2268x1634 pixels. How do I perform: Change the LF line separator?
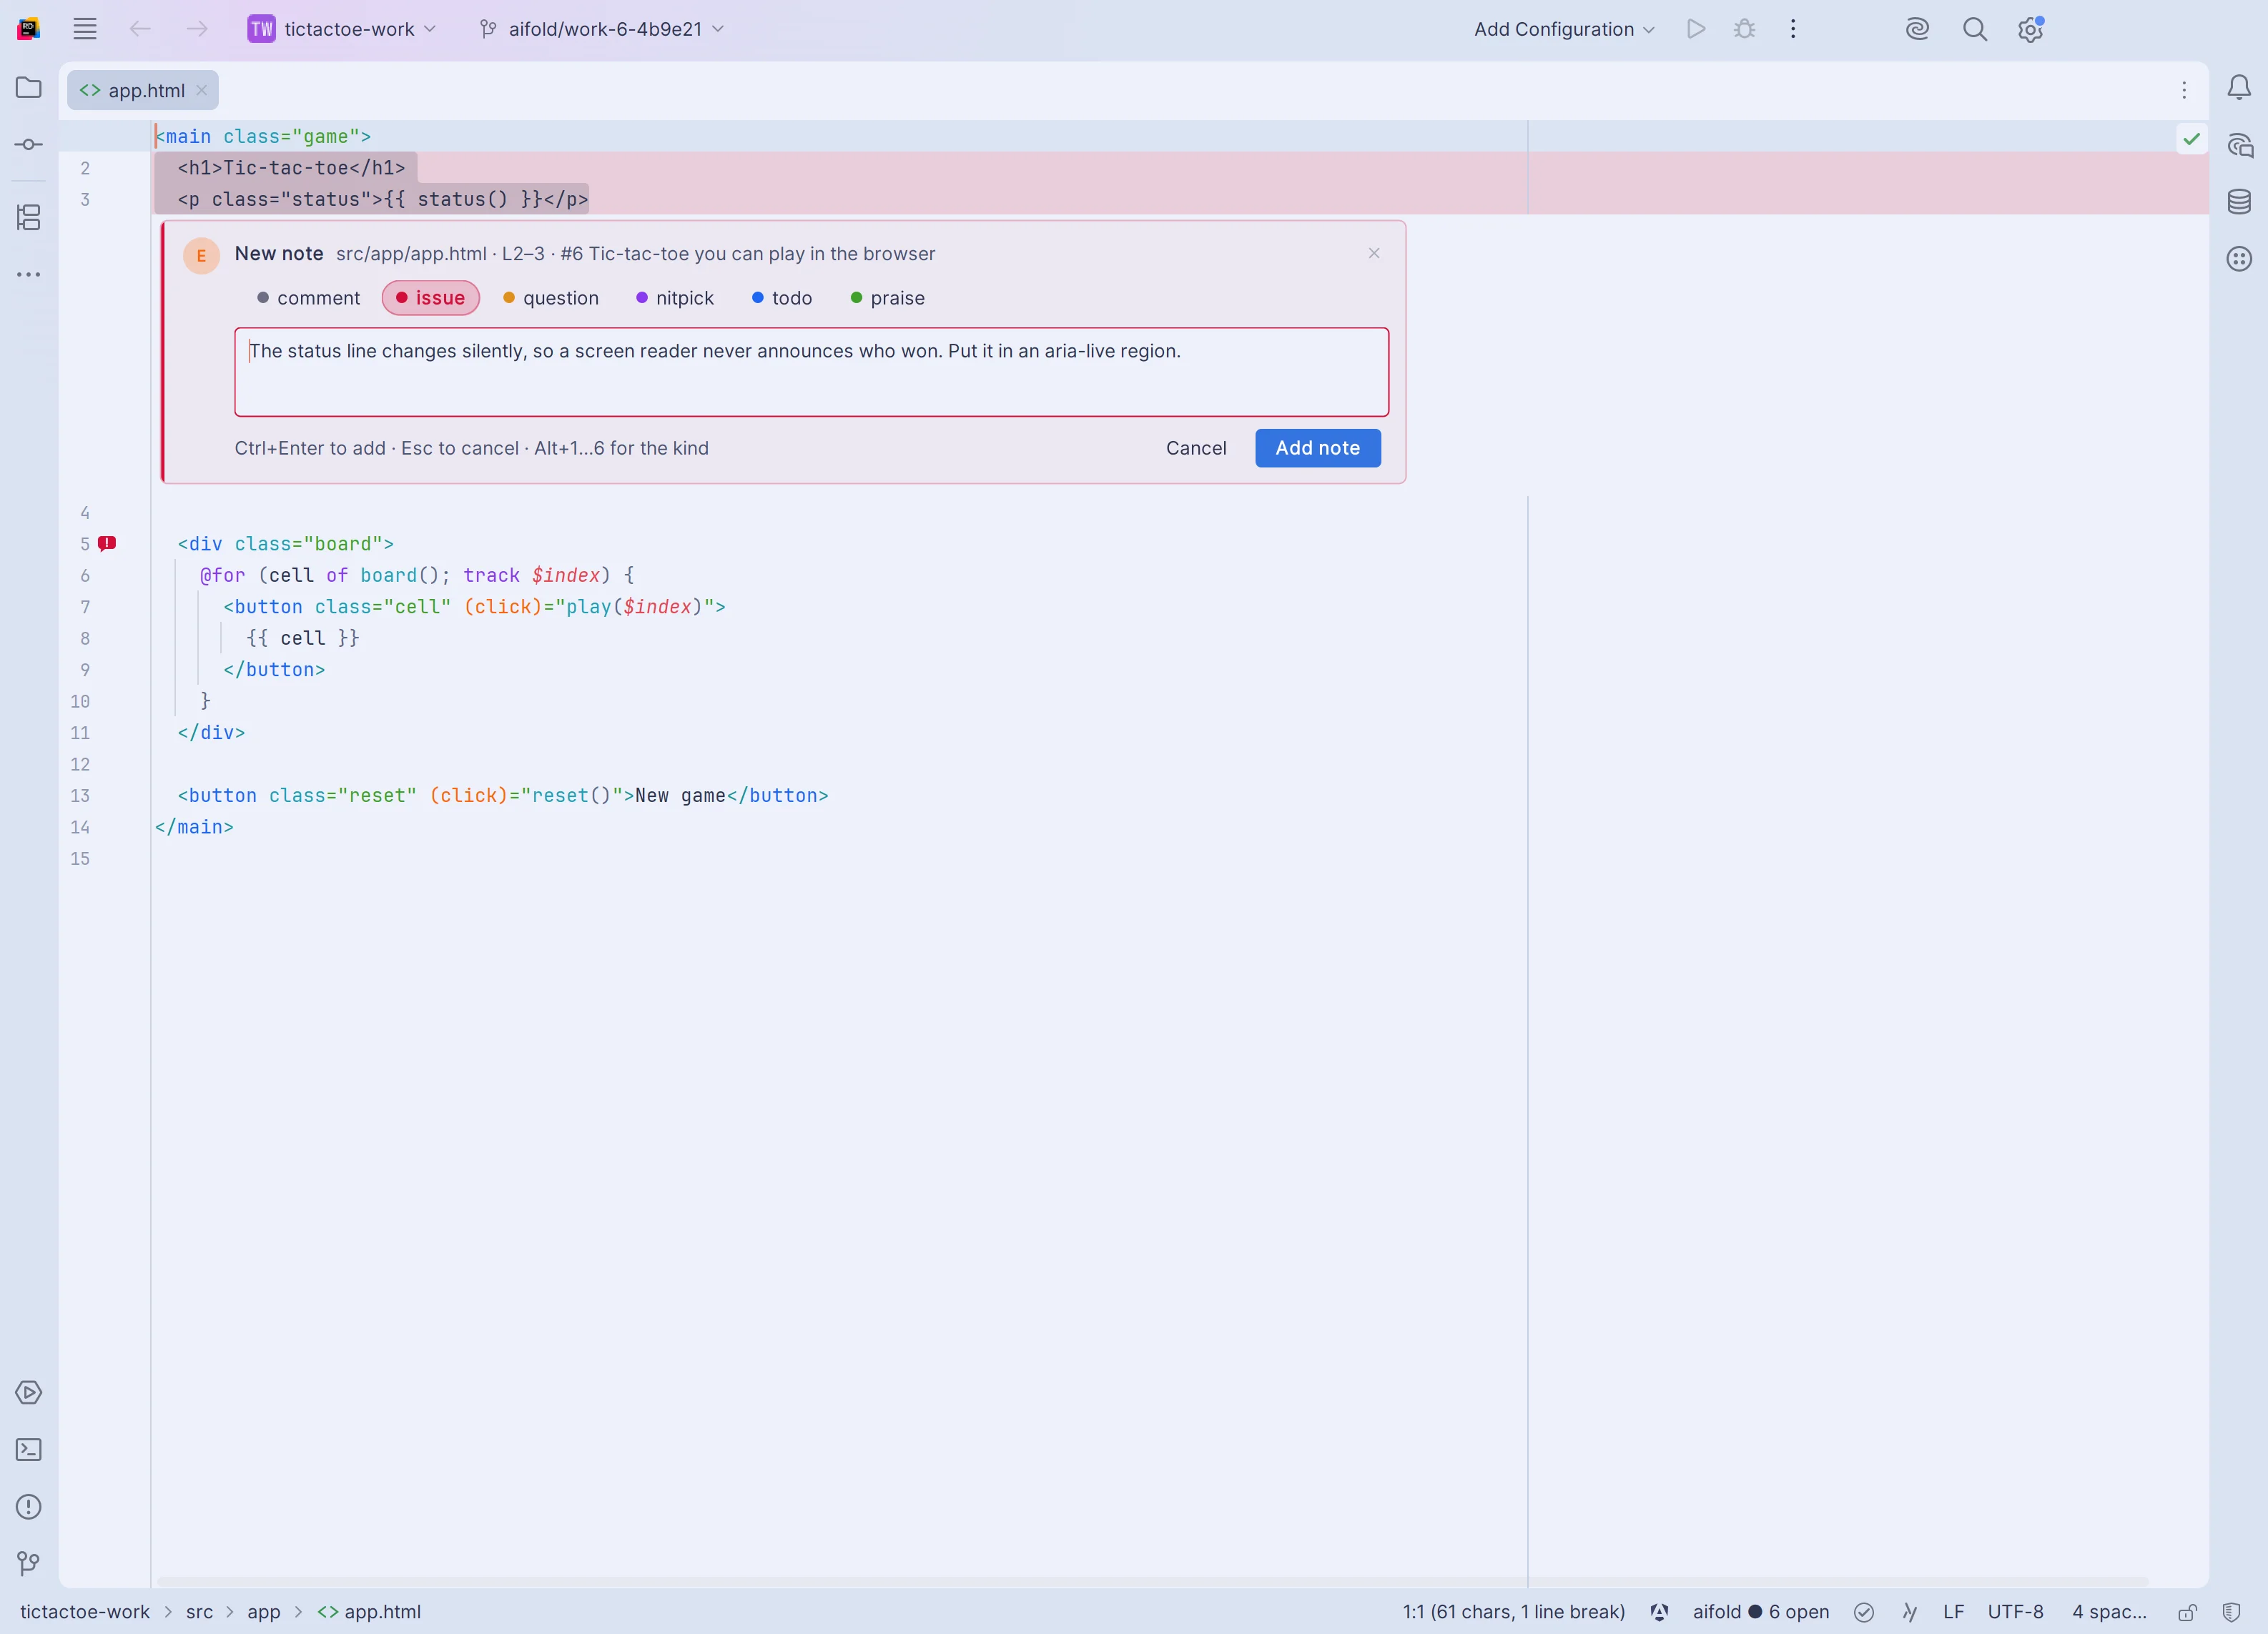[1953, 1611]
